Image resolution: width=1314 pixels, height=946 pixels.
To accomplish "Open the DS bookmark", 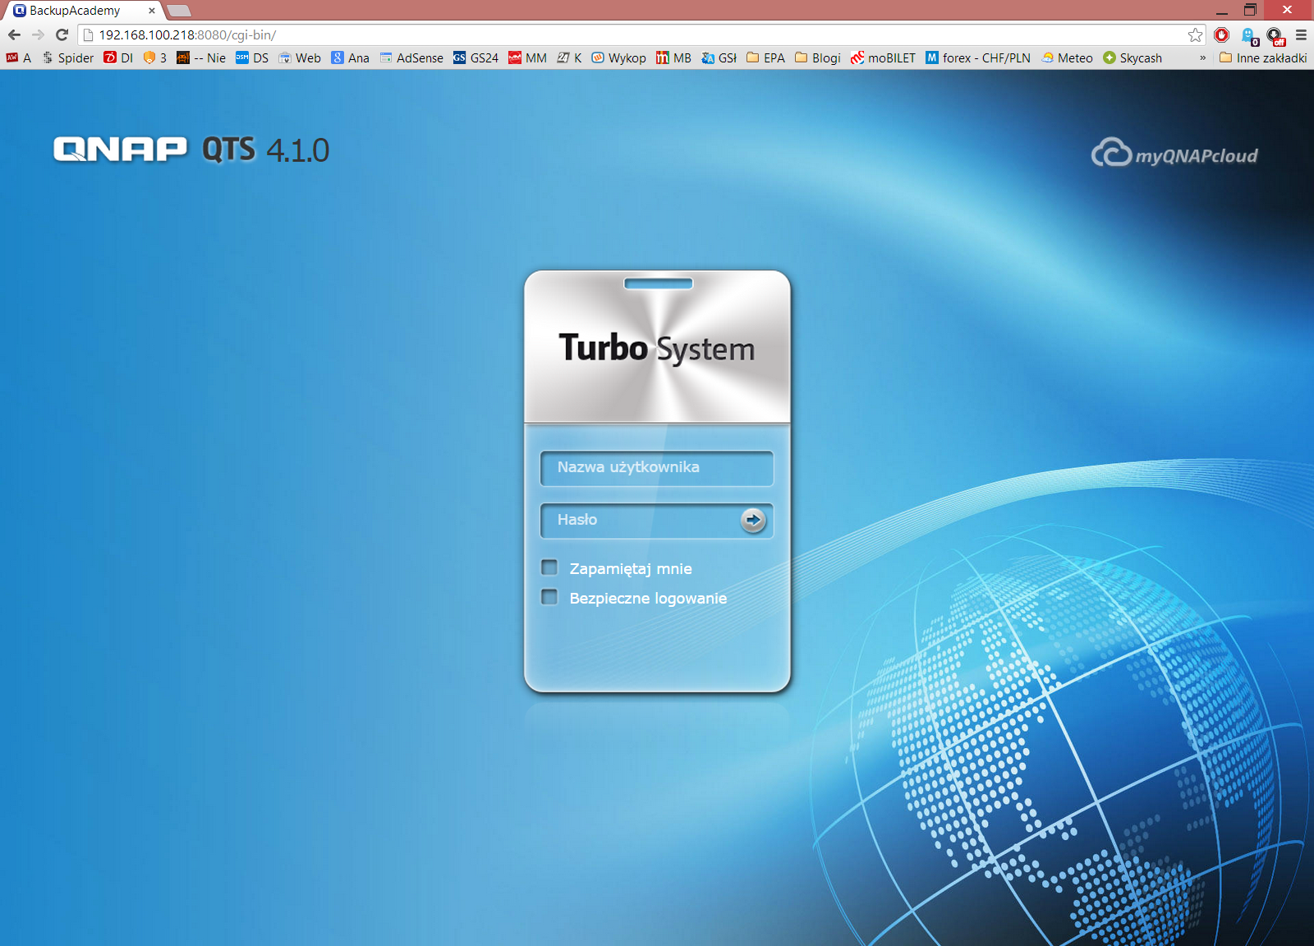I will (x=252, y=57).
